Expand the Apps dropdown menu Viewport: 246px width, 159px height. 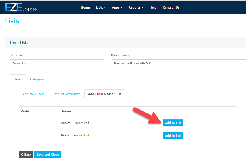[x=117, y=7]
